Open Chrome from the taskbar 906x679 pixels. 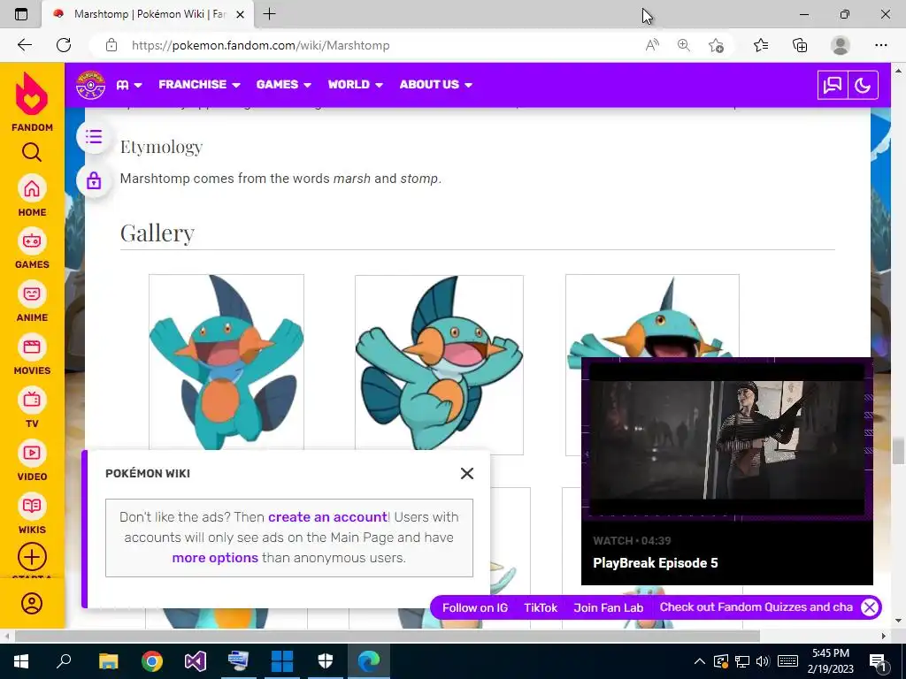tap(152, 661)
